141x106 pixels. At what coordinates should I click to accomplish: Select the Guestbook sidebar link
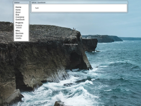(x=20, y=19)
